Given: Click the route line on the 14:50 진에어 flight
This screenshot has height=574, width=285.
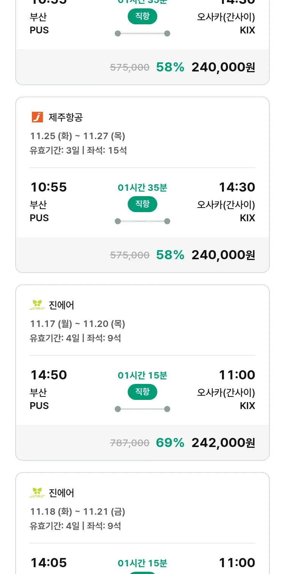Looking at the screenshot, I should 142,409.
